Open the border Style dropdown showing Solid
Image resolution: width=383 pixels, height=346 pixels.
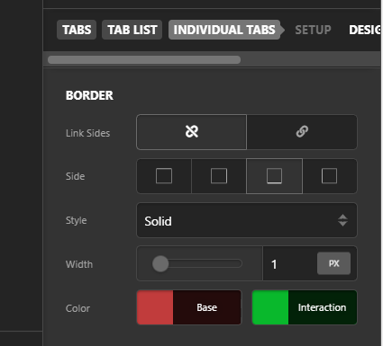click(247, 220)
